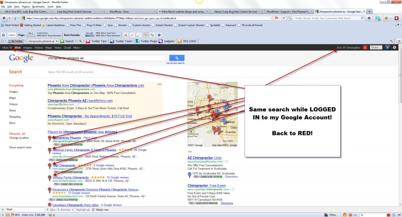Click the SEO toolbar highlighter pencil icon
The height and width of the screenshot is (217, 402).
[139, 35]
